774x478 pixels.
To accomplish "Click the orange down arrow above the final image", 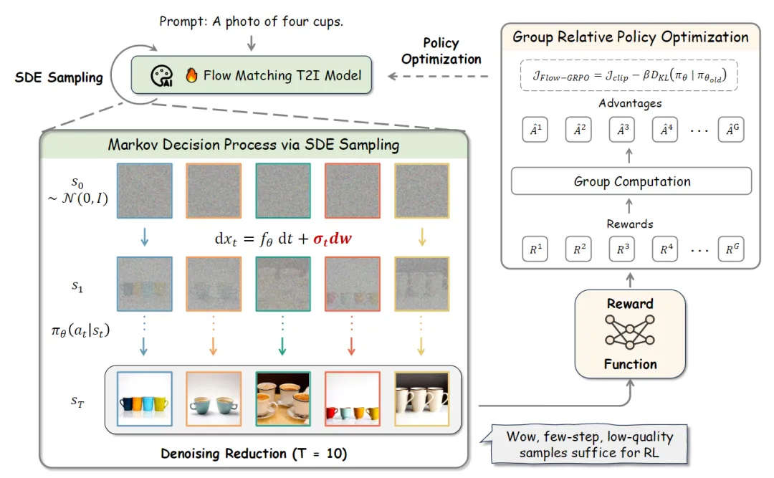I will (214, 347).
